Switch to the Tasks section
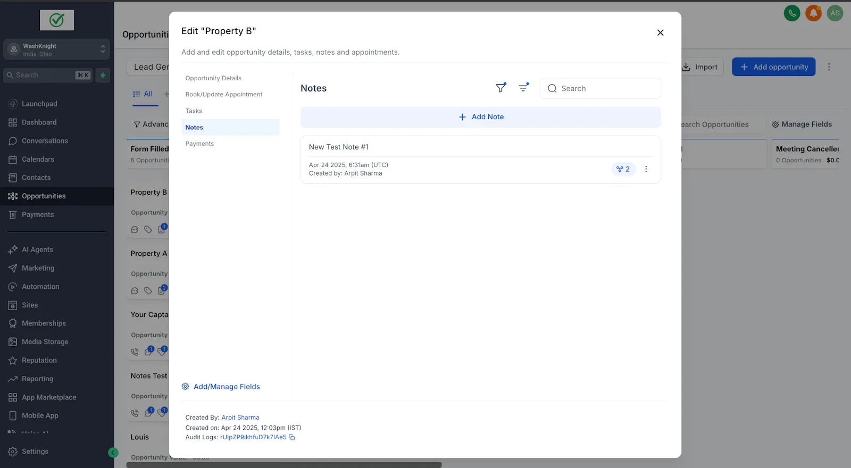 [x=194, y=111]
